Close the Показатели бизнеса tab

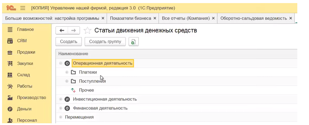pyautogui.click(x=155, y=18)
